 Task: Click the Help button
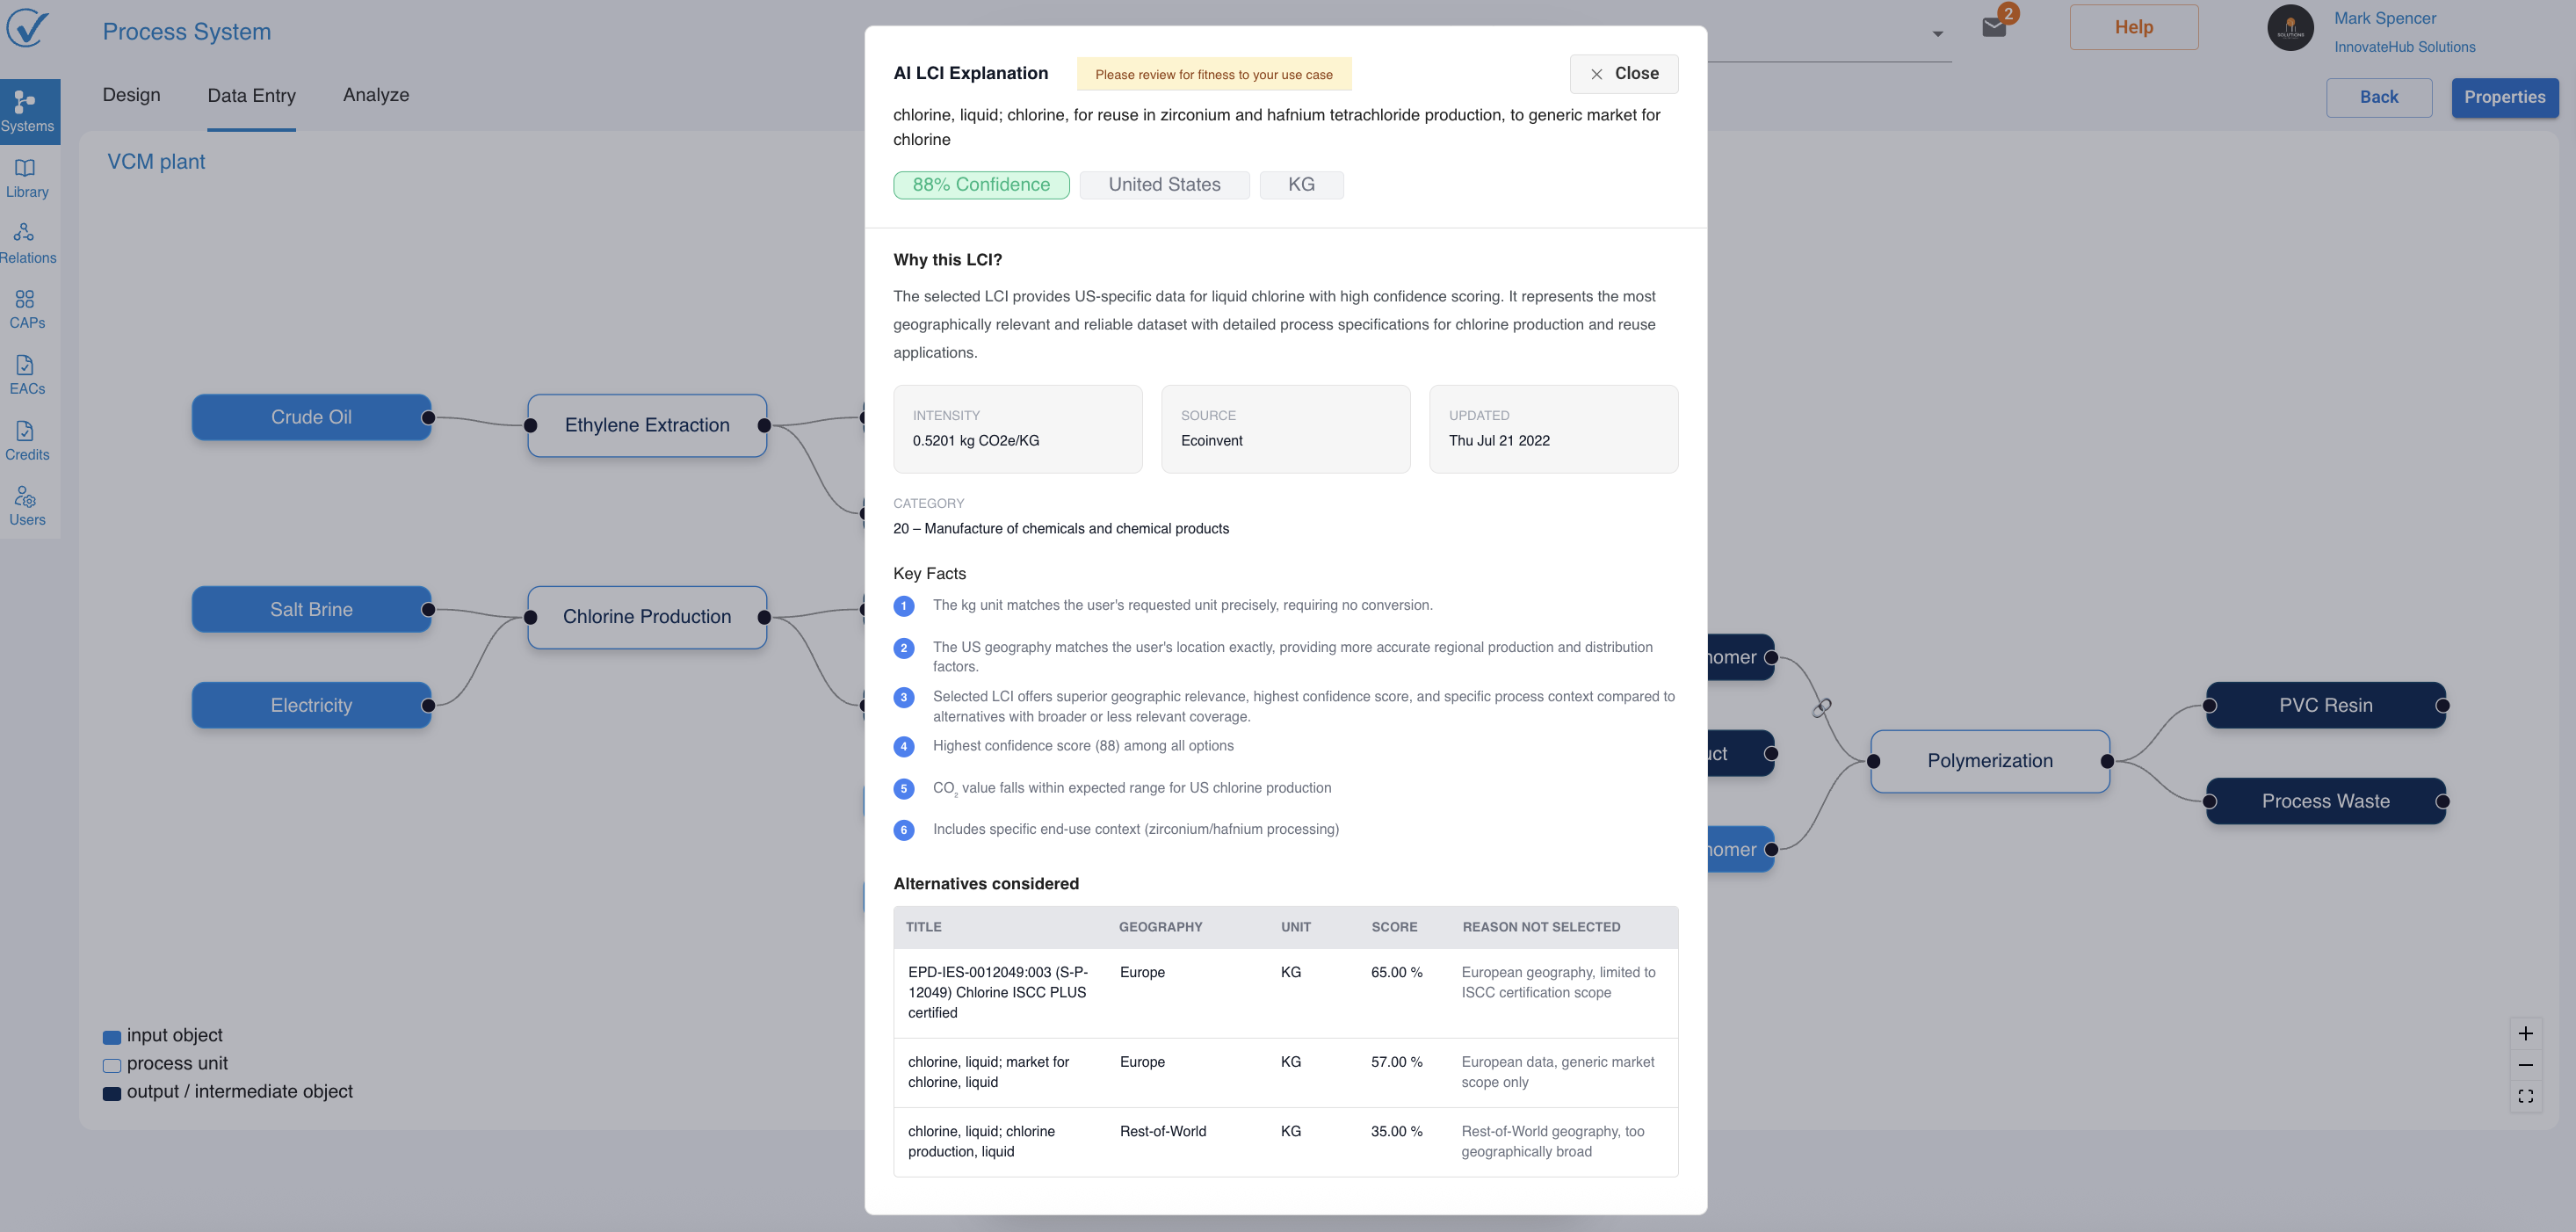2133,27
